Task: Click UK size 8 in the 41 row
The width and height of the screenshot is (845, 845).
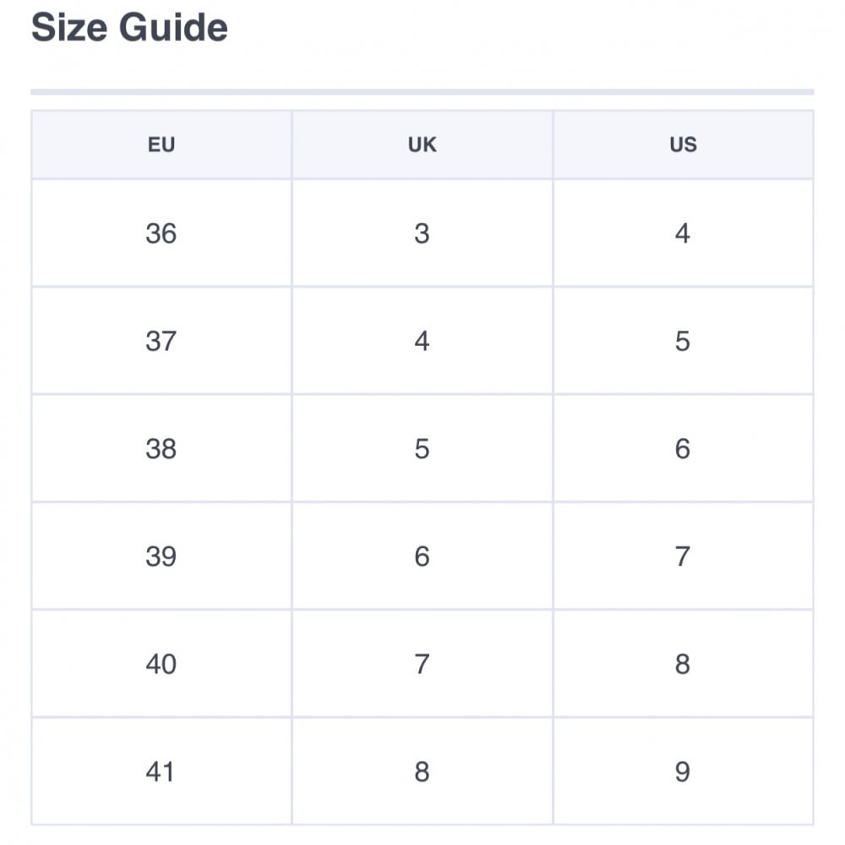Action: (x=422, y=771)
